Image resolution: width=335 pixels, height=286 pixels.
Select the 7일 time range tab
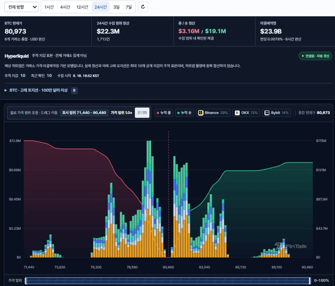click(x=128, y=7)
